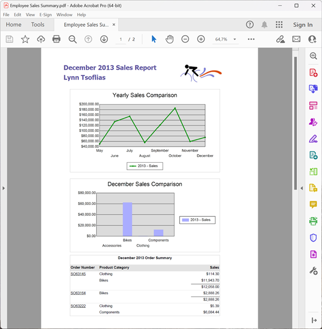Go to the next page arrow
The width and height of the screenshot is (322, 329).
[104, 39]
